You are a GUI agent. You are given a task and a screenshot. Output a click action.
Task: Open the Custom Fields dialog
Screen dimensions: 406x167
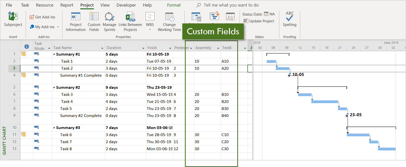94,22
